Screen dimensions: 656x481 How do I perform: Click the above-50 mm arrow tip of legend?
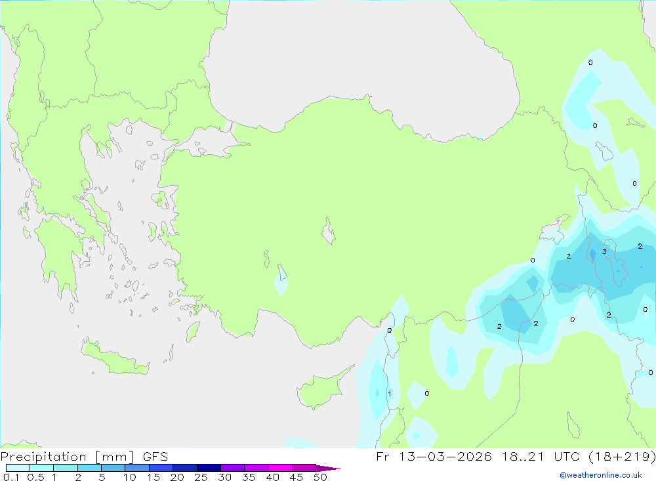tap(328, 469)
